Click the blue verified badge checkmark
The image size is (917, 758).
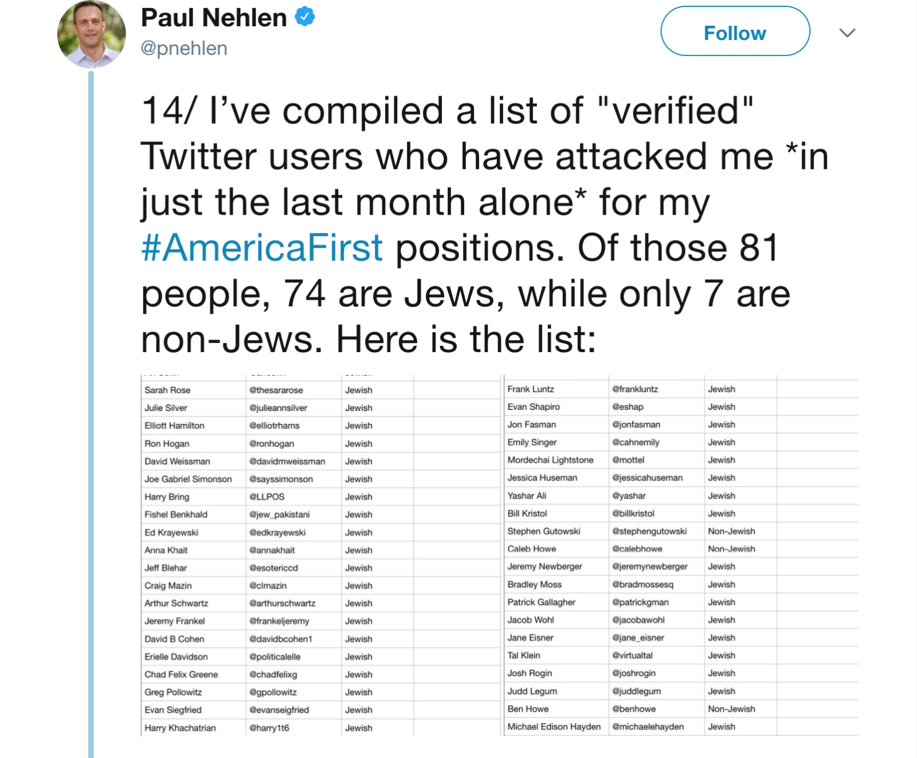[x=305, y=17]
